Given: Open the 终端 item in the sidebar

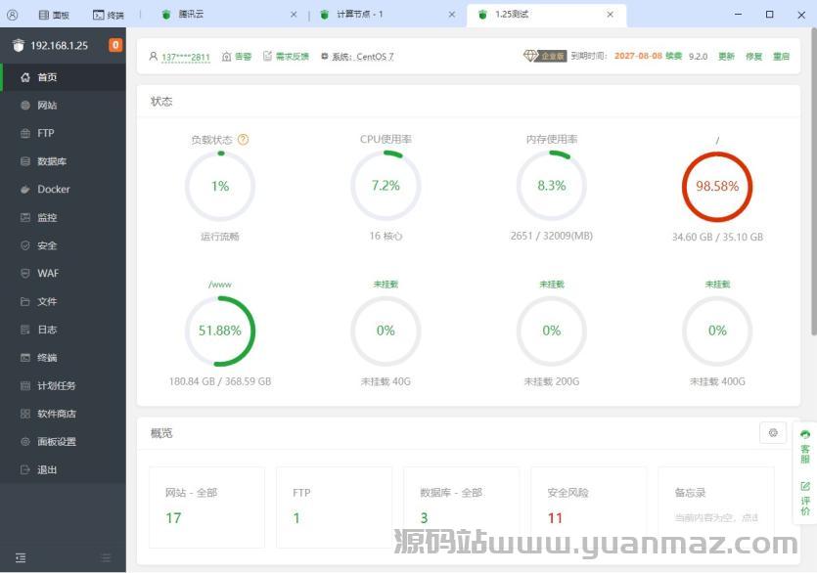Looking at the screenshot, I should click(63, 358).
